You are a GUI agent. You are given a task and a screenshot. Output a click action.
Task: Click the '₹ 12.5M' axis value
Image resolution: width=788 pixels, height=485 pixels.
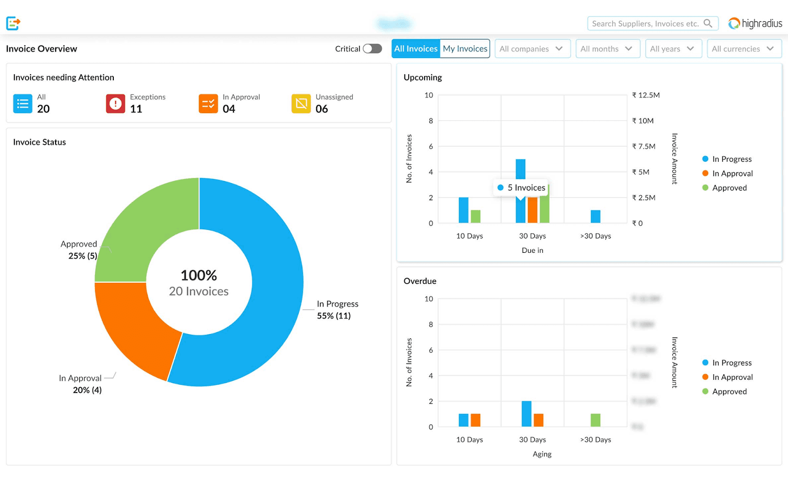click(646, 95)
